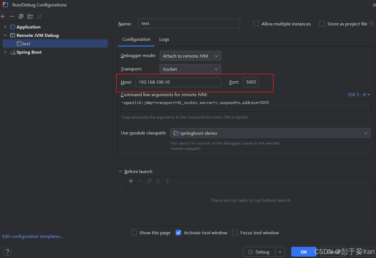Move before launch task down

coord(167,181)
